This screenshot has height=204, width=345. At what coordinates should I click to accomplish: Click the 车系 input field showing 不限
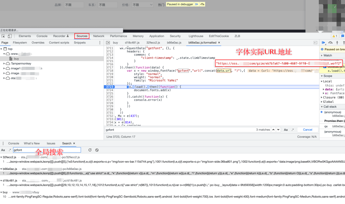coord(108,4)
